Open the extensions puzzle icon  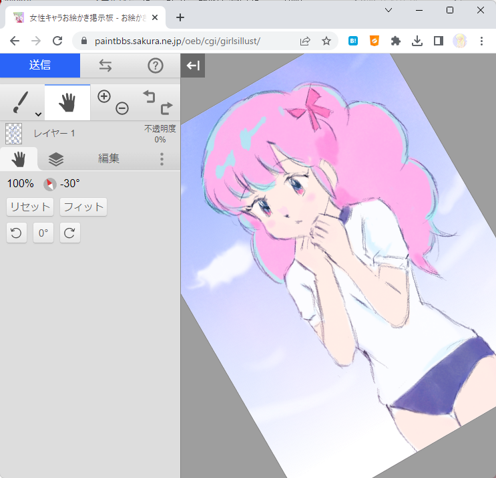pyautogui.click(x=396, y=41)
